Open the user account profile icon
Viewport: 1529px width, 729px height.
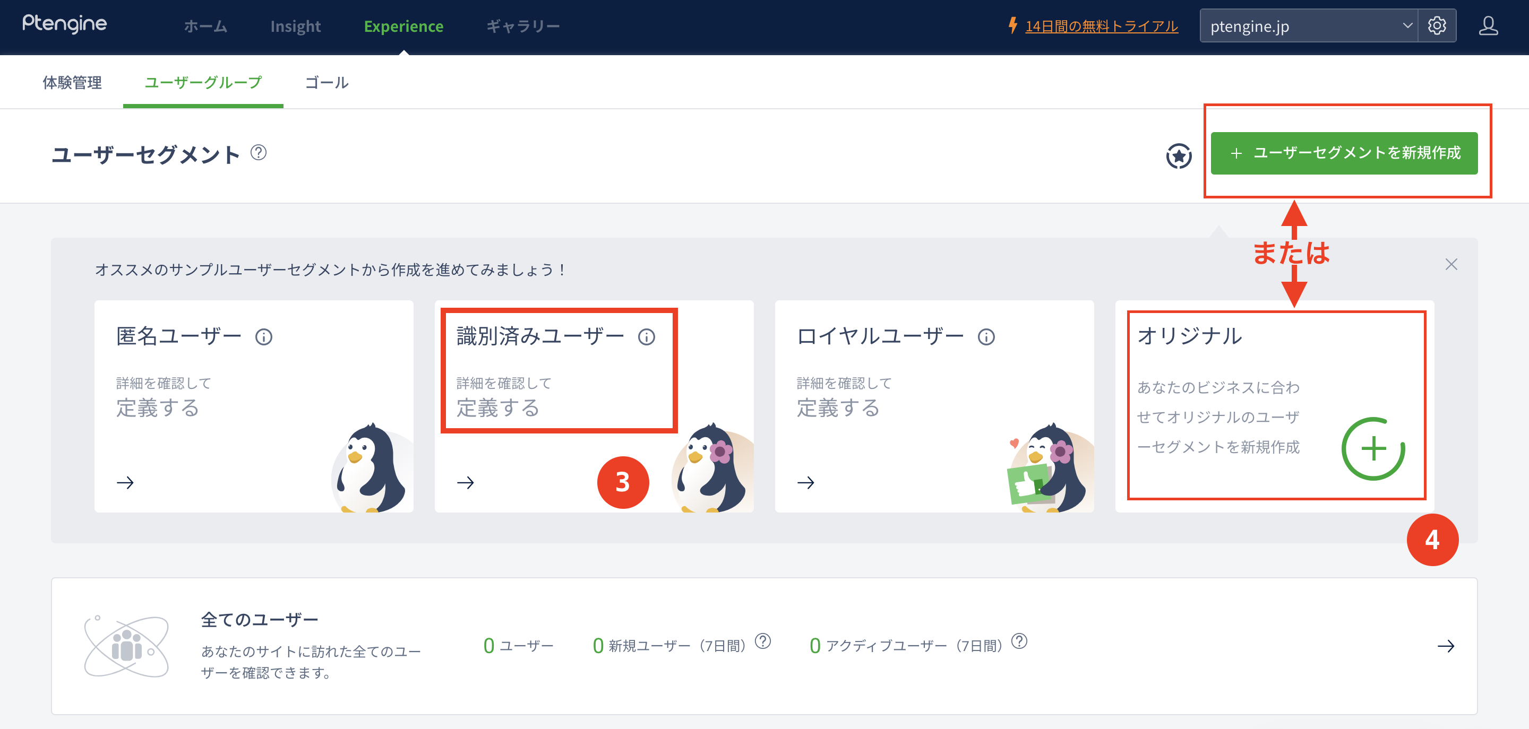tap(1488, 26)
